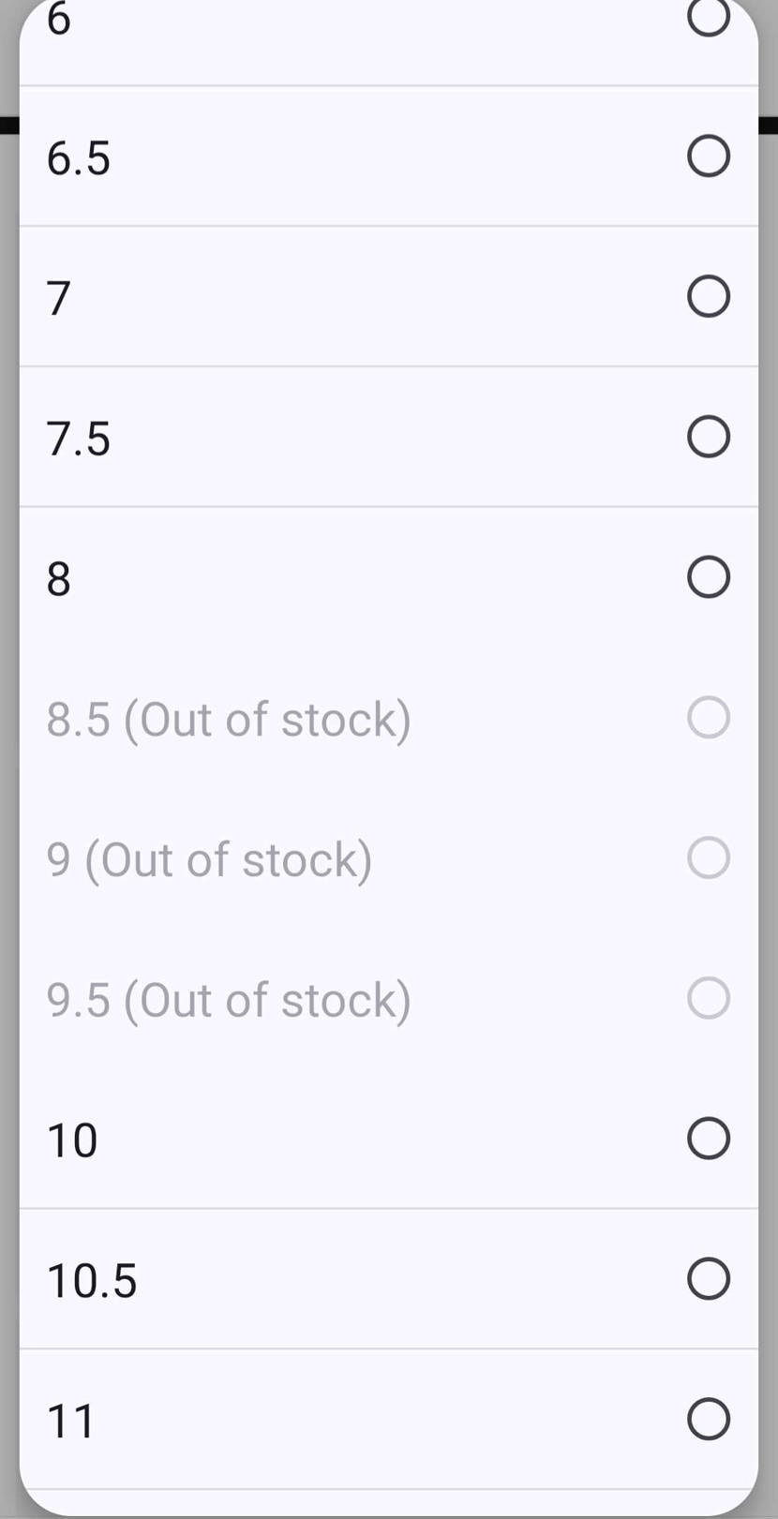
Task: Click the "10.5" size label text
Action: 92,1281
